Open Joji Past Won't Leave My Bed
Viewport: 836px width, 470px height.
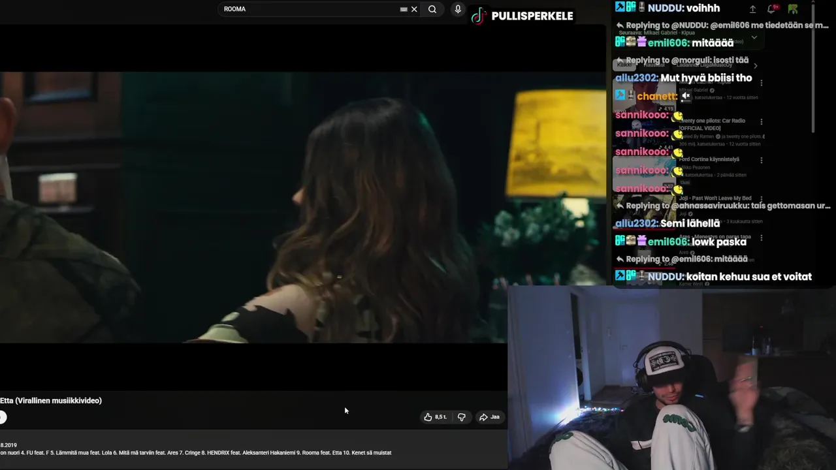715,198
